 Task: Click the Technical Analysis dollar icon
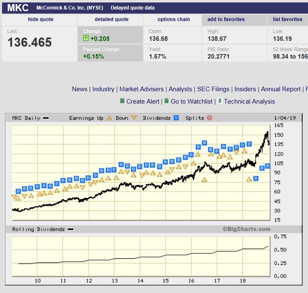click(x=220, y=101)
